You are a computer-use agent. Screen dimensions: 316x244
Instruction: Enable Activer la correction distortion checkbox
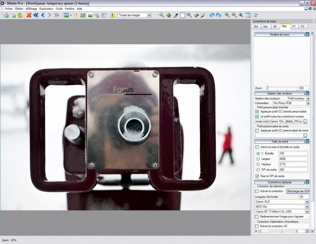tap(256, 191)
